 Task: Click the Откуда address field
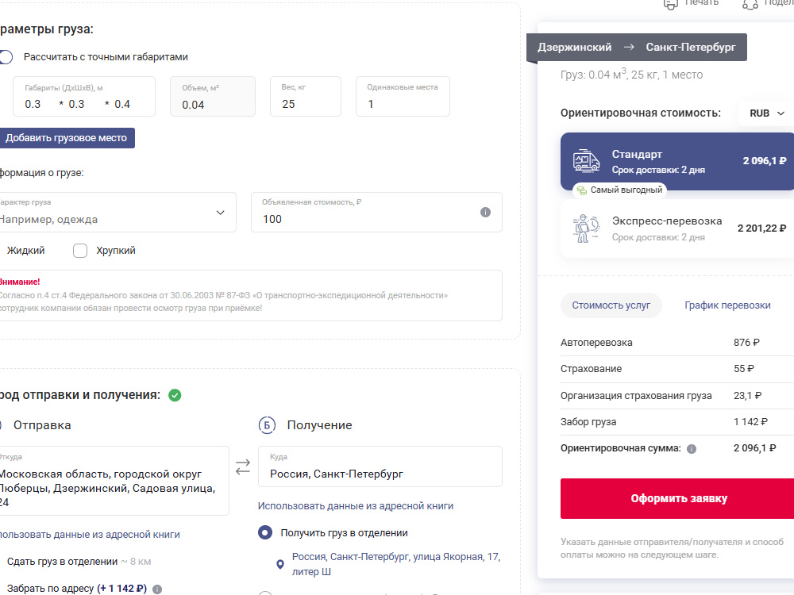(x=114, y=481)
